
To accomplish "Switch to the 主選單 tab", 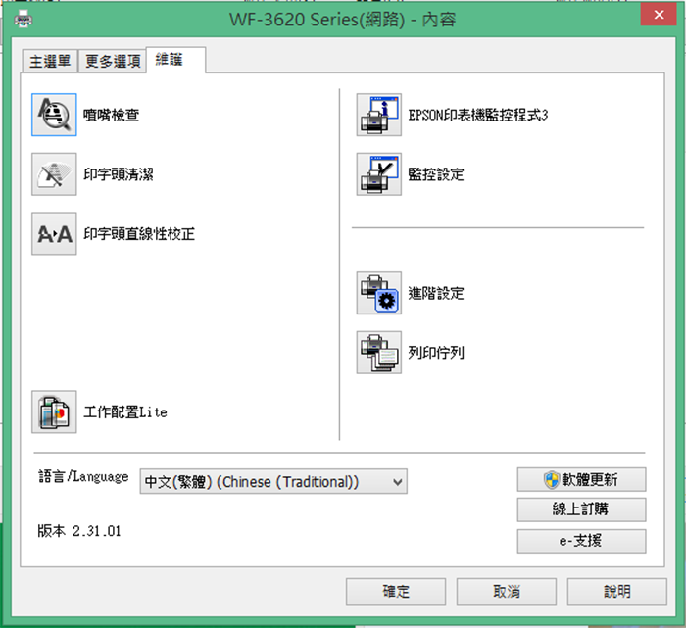I will [x=50, y=61].
